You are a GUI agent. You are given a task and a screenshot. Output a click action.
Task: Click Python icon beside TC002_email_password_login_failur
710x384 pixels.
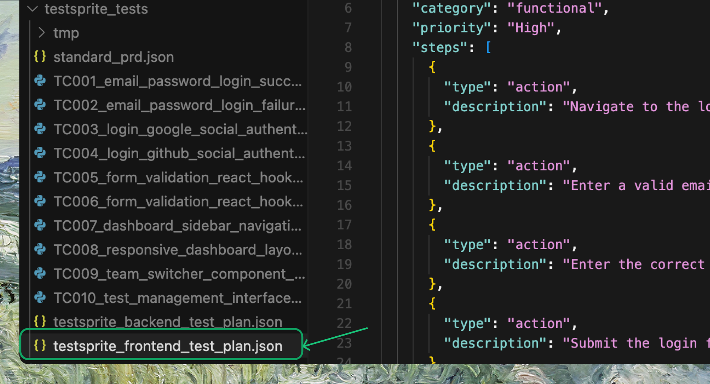coord(40,105)
